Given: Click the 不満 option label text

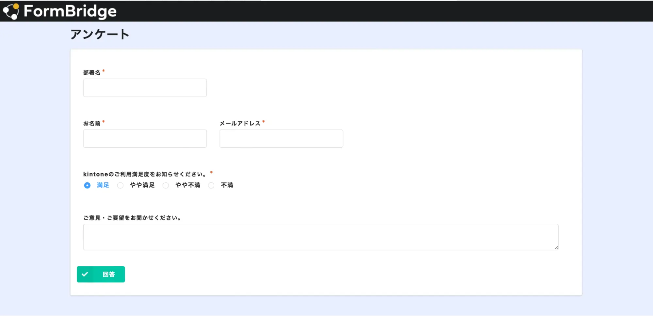Looking at the screenshot, I should point(227,185).
